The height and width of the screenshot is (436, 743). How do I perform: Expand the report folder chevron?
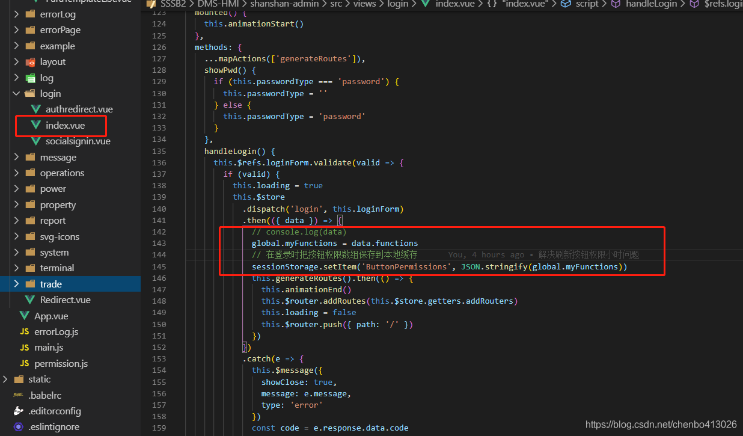[16, 221]
